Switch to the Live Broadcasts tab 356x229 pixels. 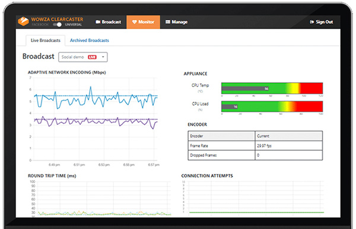coord(46,40)
